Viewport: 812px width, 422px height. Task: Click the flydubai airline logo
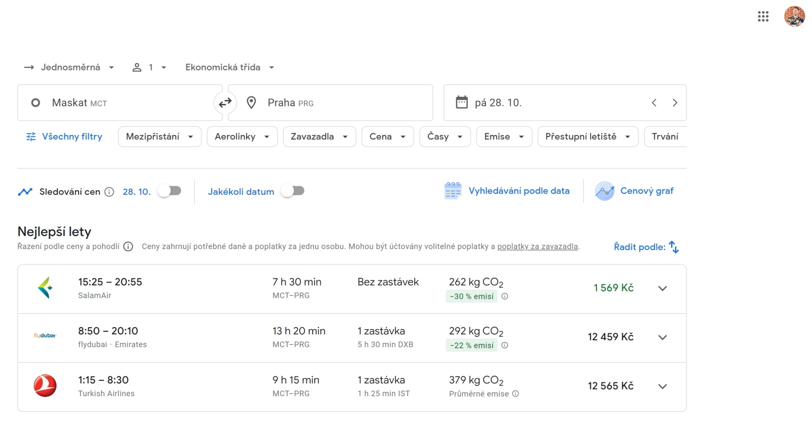point(45,336)
